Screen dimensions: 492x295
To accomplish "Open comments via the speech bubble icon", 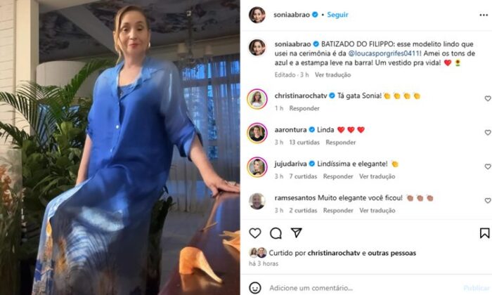I will (276, 233).
